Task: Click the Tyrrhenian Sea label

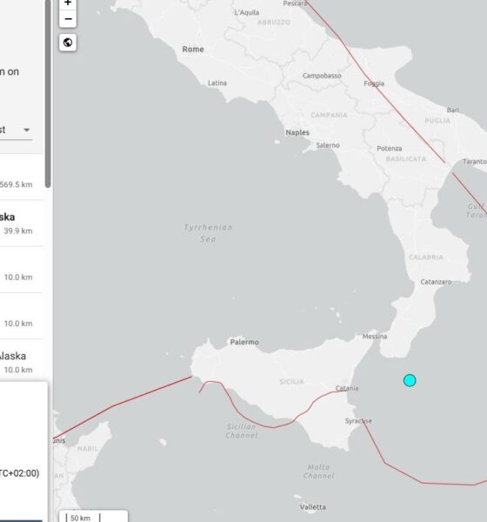Action: tap(208, 233)
